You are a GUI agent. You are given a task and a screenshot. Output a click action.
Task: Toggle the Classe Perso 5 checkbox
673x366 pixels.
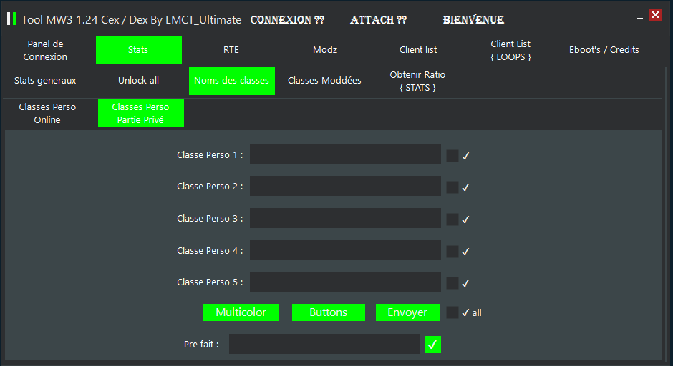point(452,283)
